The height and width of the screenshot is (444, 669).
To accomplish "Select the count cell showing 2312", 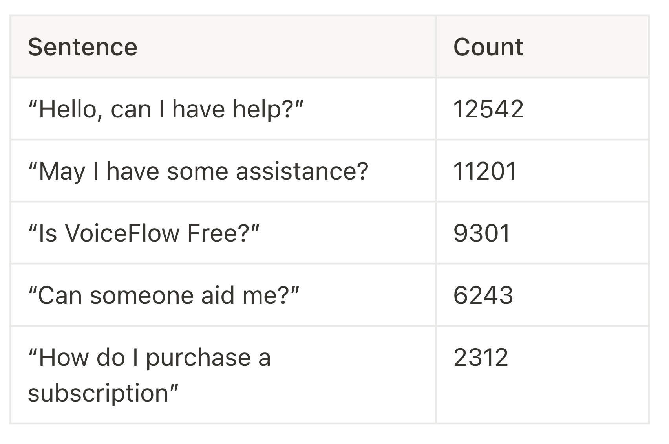I will click(x=481, y=357).
